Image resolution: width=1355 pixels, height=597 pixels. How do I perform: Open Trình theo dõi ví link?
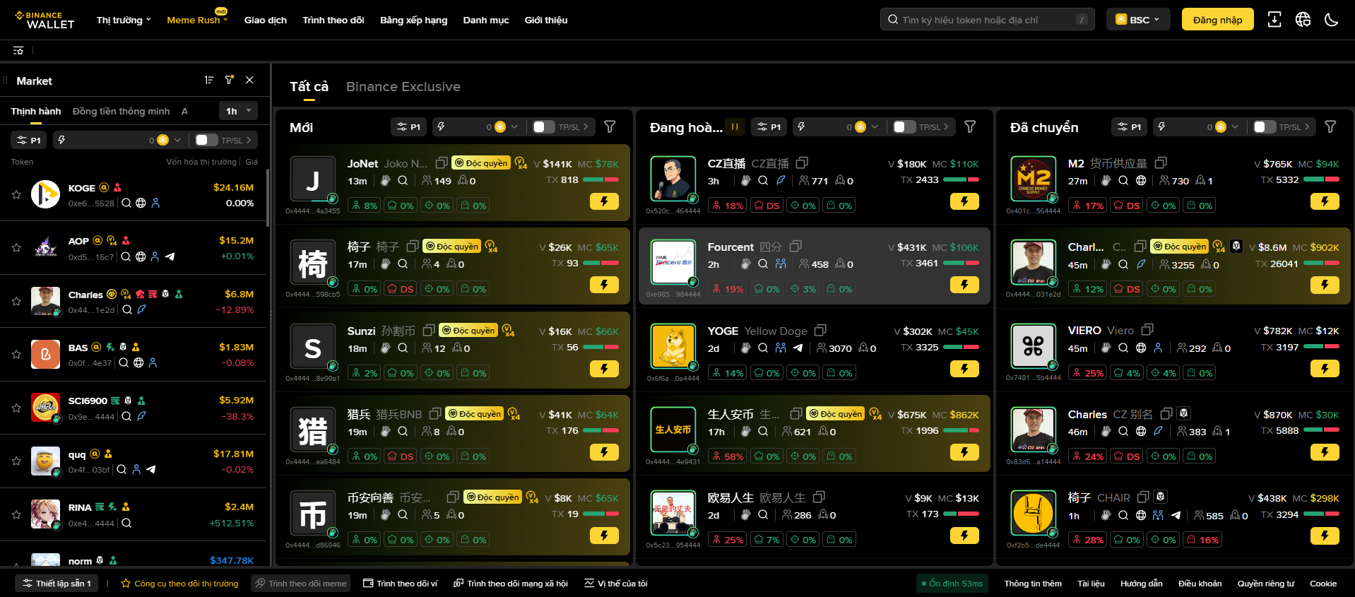pyautogui.click(x=401, y=584)
